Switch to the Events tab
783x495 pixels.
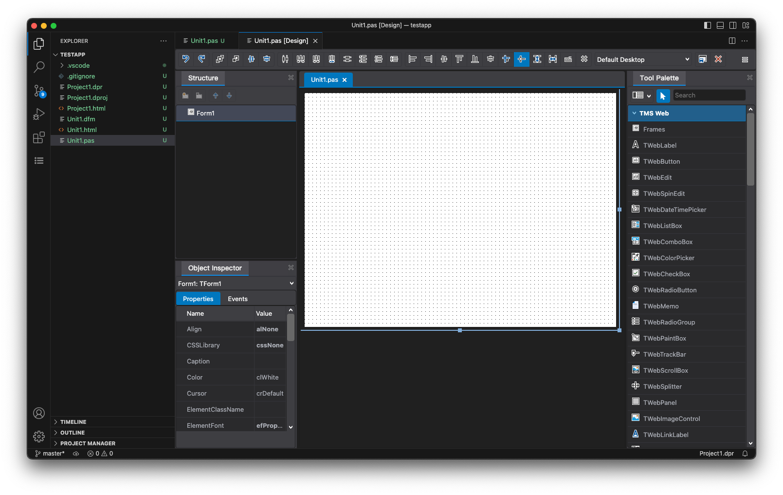click(x=237, y=299)
